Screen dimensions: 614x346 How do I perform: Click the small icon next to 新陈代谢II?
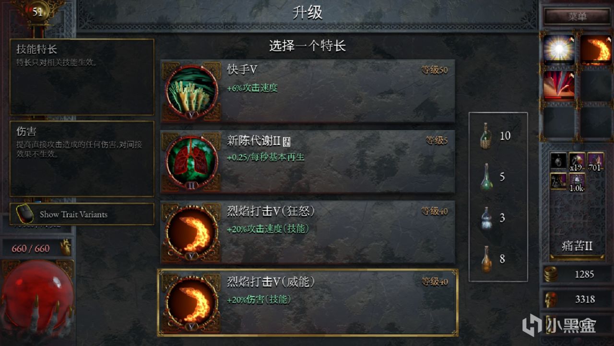287,141
